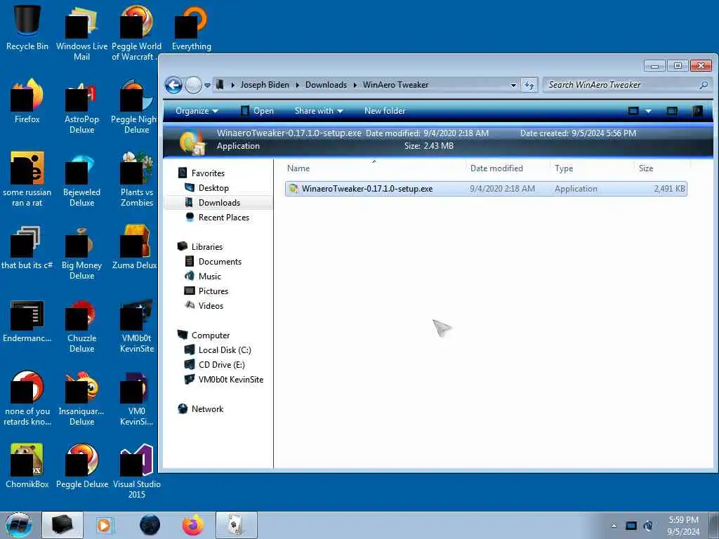Viewport: 719px width, 539px height.
Task: Sort by Type column header
Action: [x=592, y=168]
